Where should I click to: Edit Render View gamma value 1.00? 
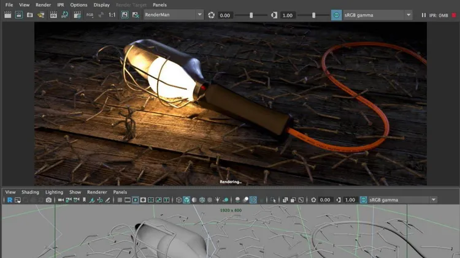288,15
